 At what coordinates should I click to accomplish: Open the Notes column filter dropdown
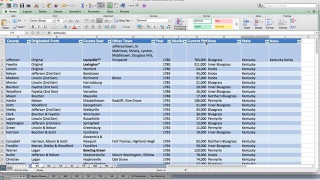(299, 41)
